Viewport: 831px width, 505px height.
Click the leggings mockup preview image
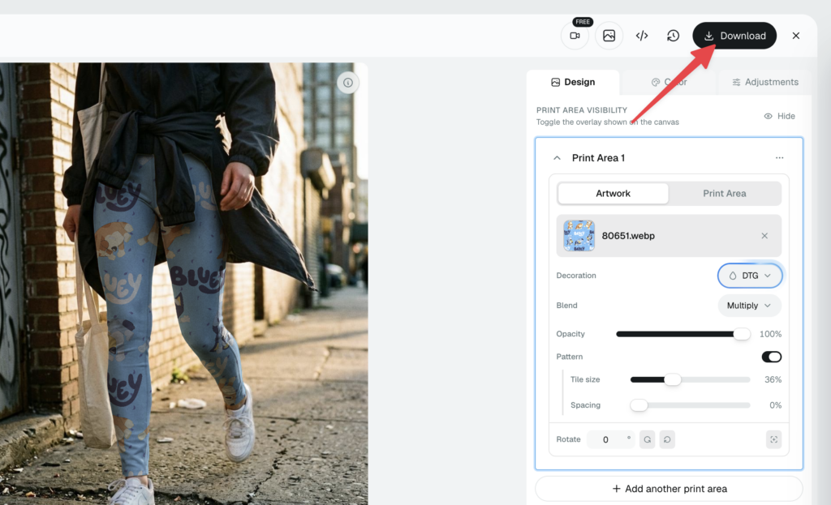[x=184, y=284]
